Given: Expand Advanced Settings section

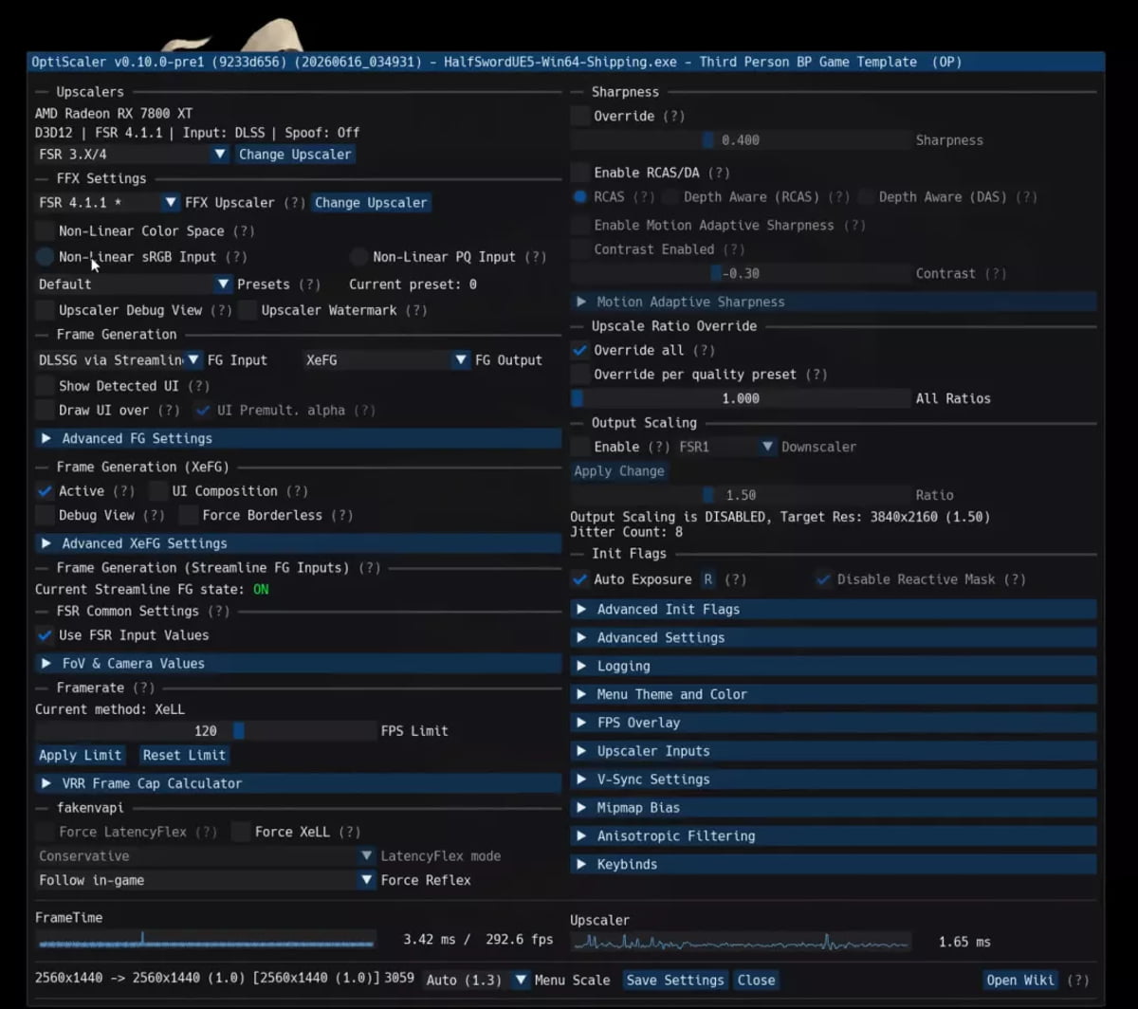Looking at the screenshot, I should click(834, 637).
